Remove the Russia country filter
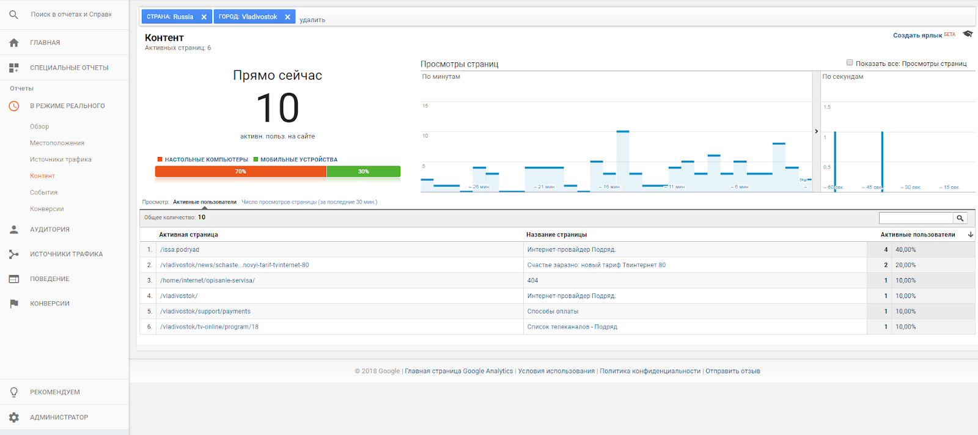 [204, 17]
